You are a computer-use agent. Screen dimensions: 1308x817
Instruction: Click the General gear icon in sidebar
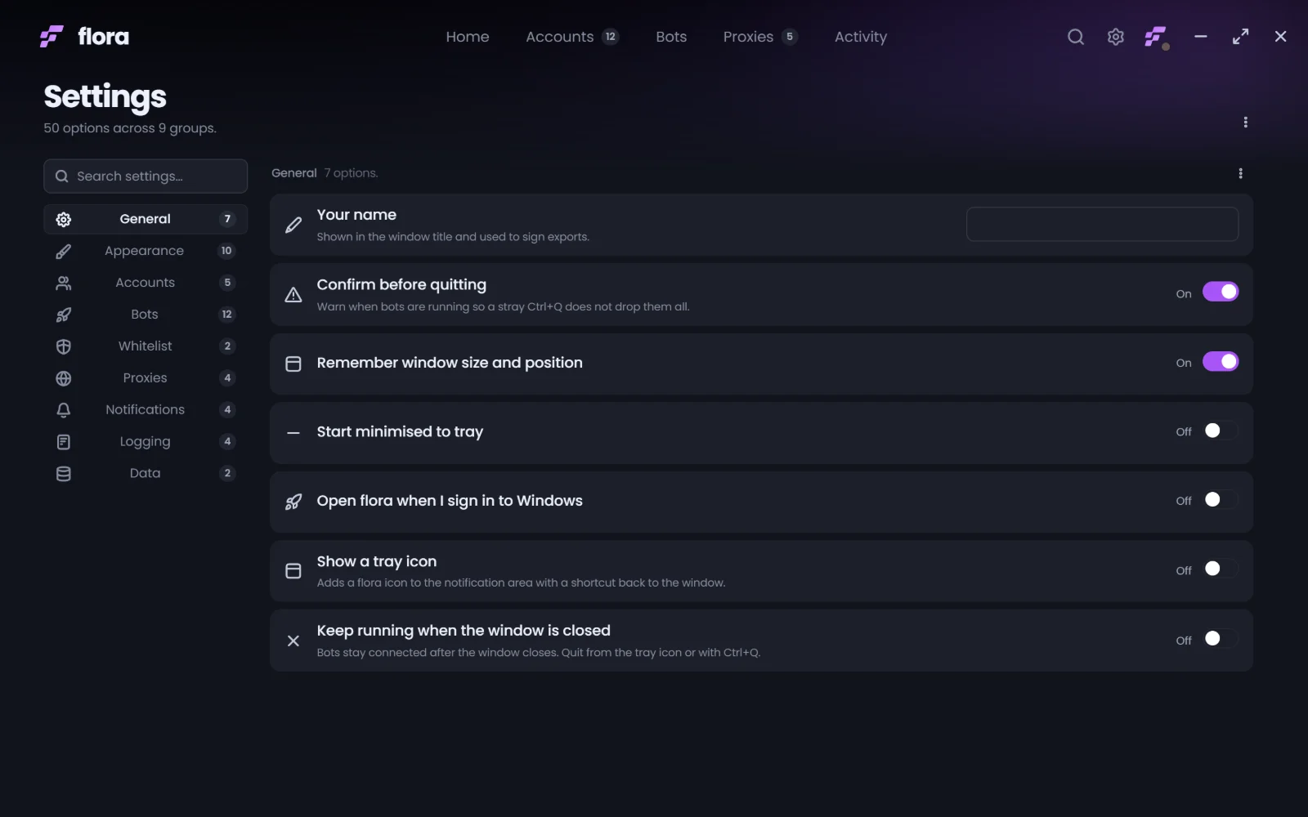tap(64, 219)
